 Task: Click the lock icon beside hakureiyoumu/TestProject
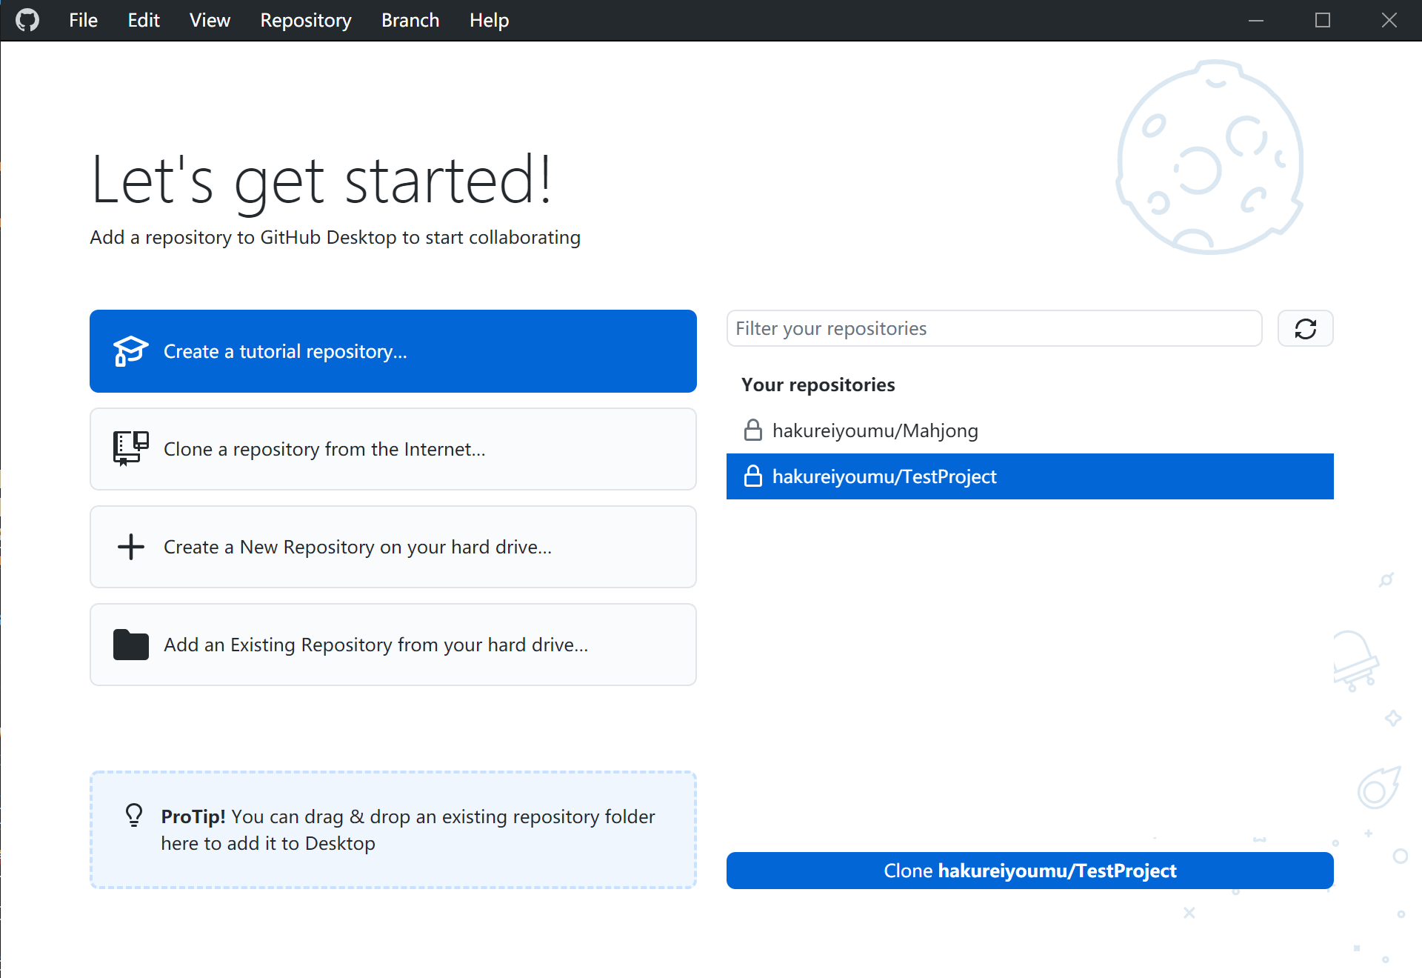point(752,476)
